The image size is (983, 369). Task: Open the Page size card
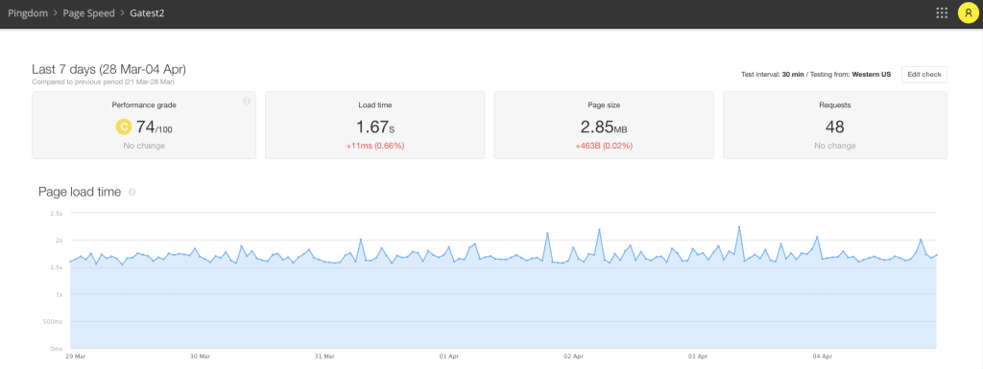click(x=604, y=126)
